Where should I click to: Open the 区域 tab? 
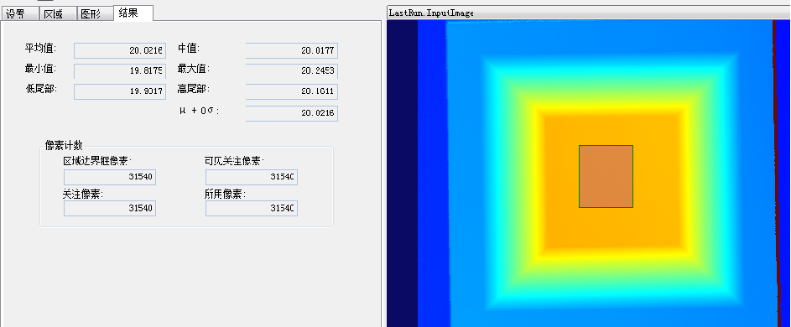click(x=58, y=13)
